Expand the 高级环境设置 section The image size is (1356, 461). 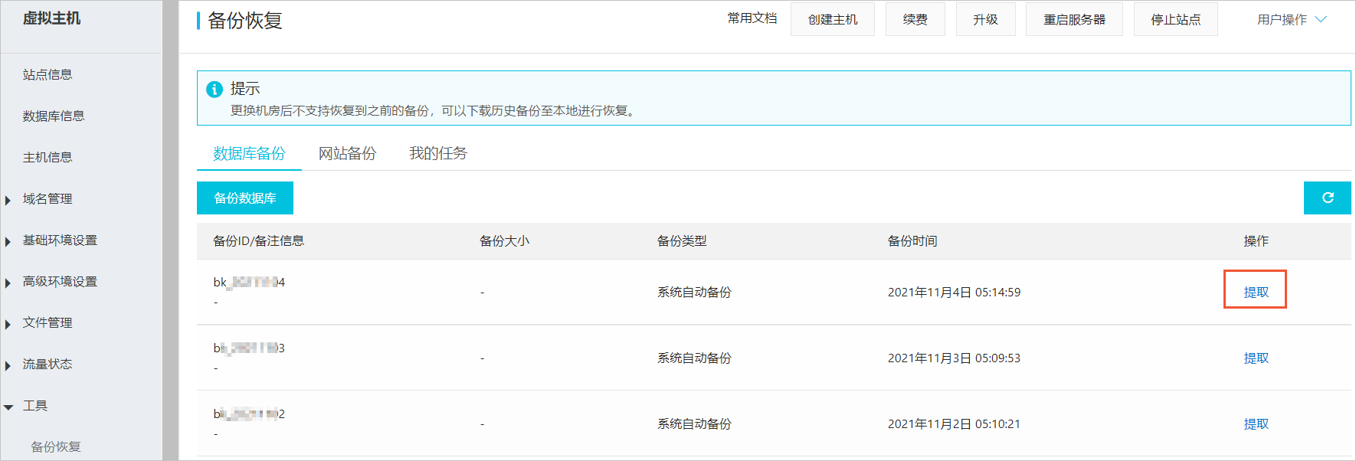point(60,282)
